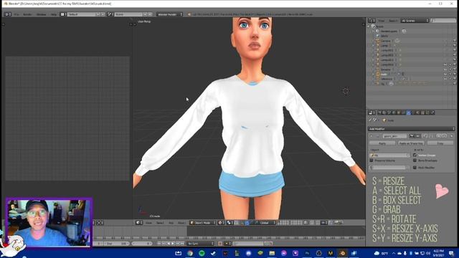459x258 pixels.
Task: Click the modifier name field
Action: (x=395, y=136)
